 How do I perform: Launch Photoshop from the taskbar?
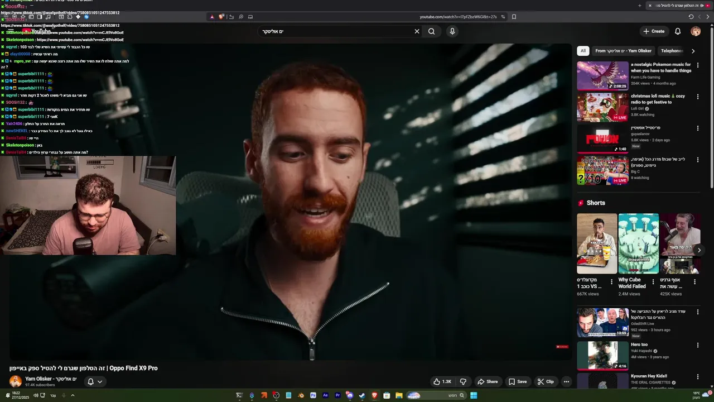(x=313, y=395)
